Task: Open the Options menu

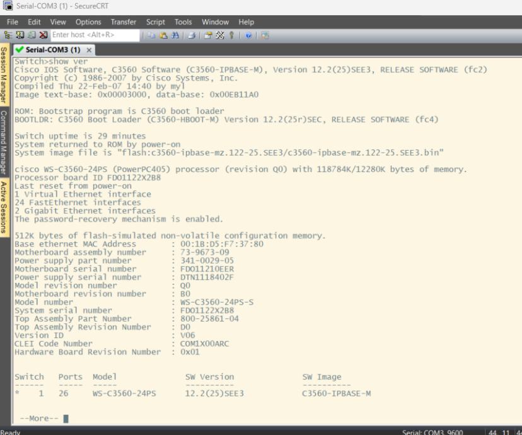Action: (88, 22)
